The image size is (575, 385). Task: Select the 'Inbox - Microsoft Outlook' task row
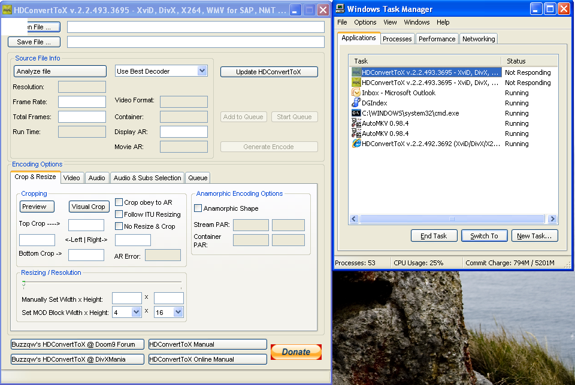pyautogui.click(x=453, y=93)
